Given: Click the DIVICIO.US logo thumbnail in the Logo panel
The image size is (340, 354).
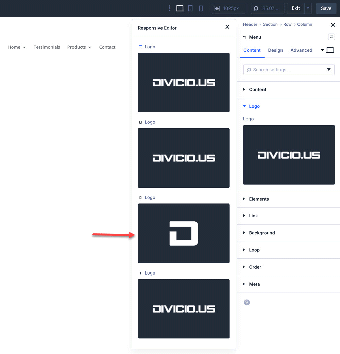Looking at the screenshot, I should click(289, 155).
